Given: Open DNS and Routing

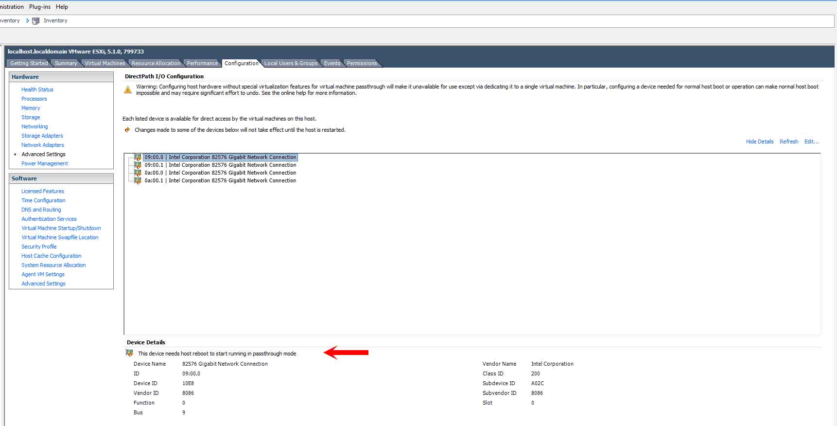Looking at the screenshot, I should click(41, 210).
